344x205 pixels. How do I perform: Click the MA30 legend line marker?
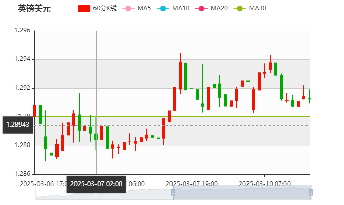coord(239,8)
